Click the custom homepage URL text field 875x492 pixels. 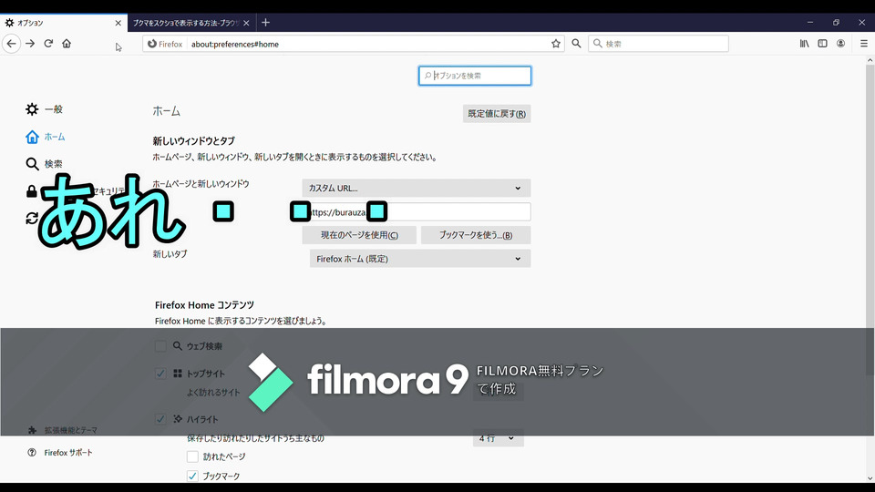(x=417, y=212)
